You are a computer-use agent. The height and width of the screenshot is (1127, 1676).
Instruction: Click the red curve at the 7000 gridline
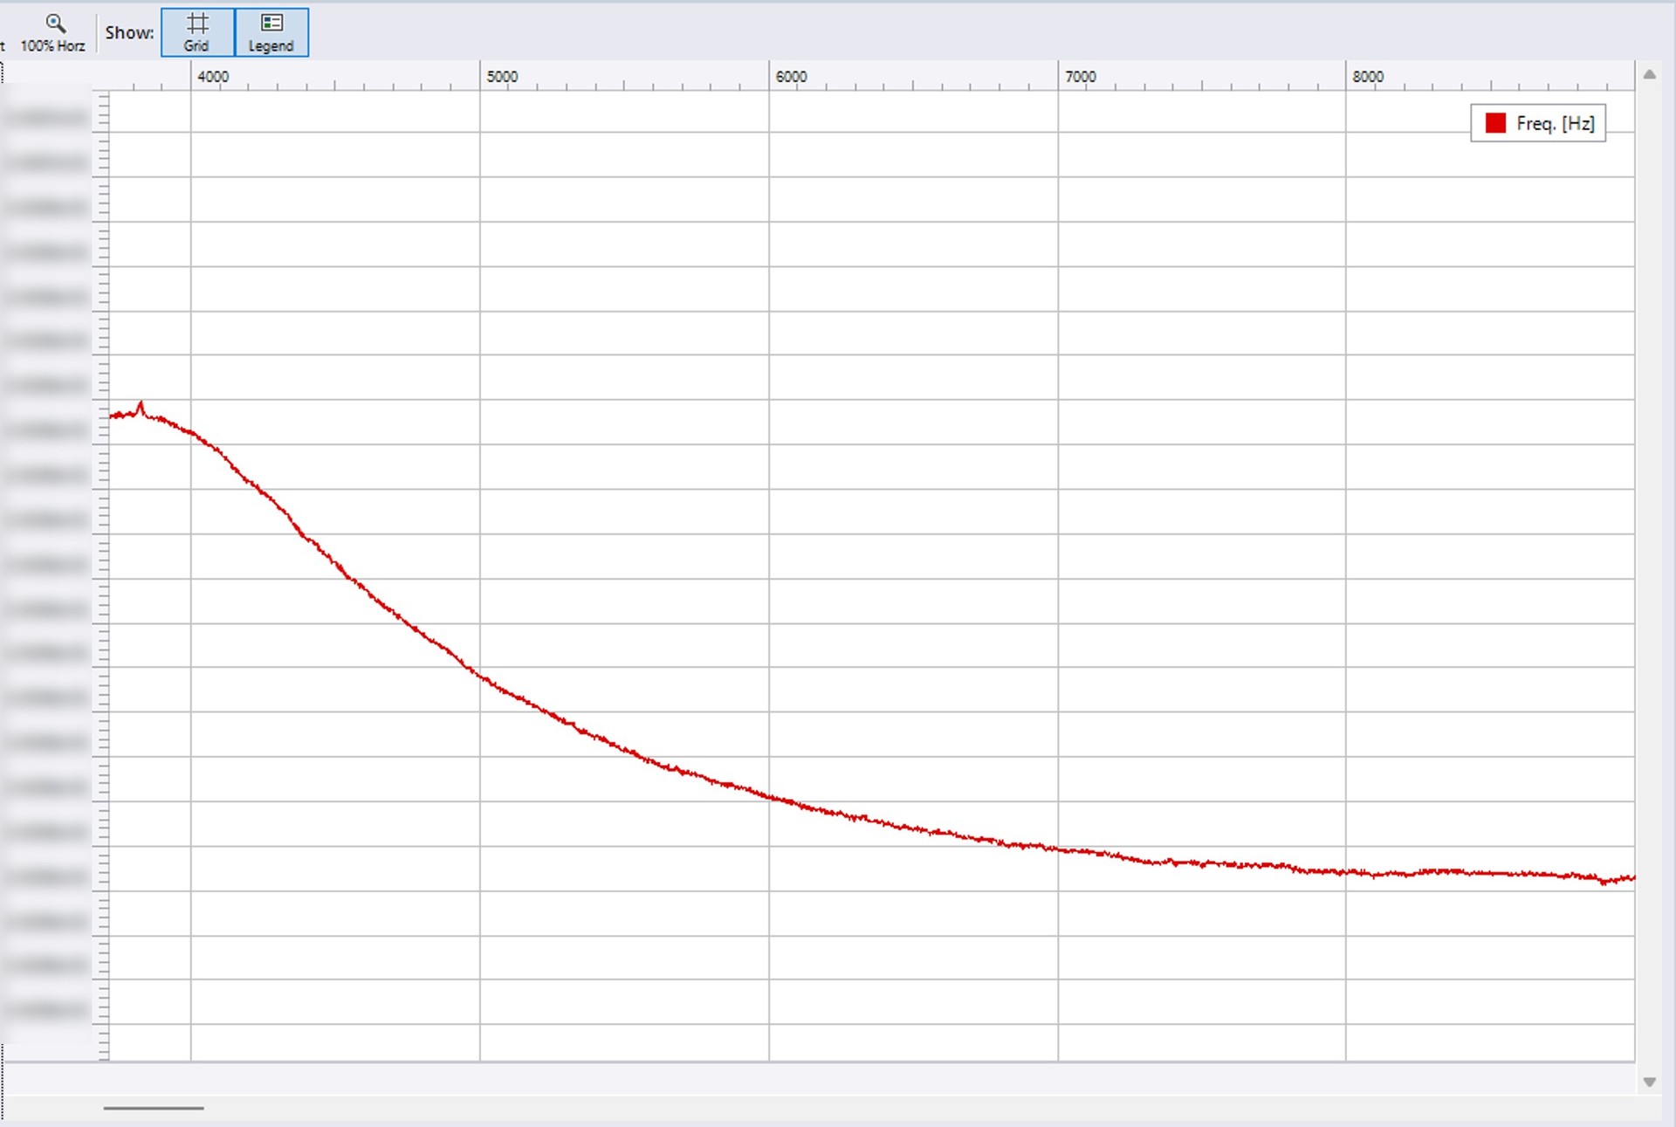(1058, 849)
